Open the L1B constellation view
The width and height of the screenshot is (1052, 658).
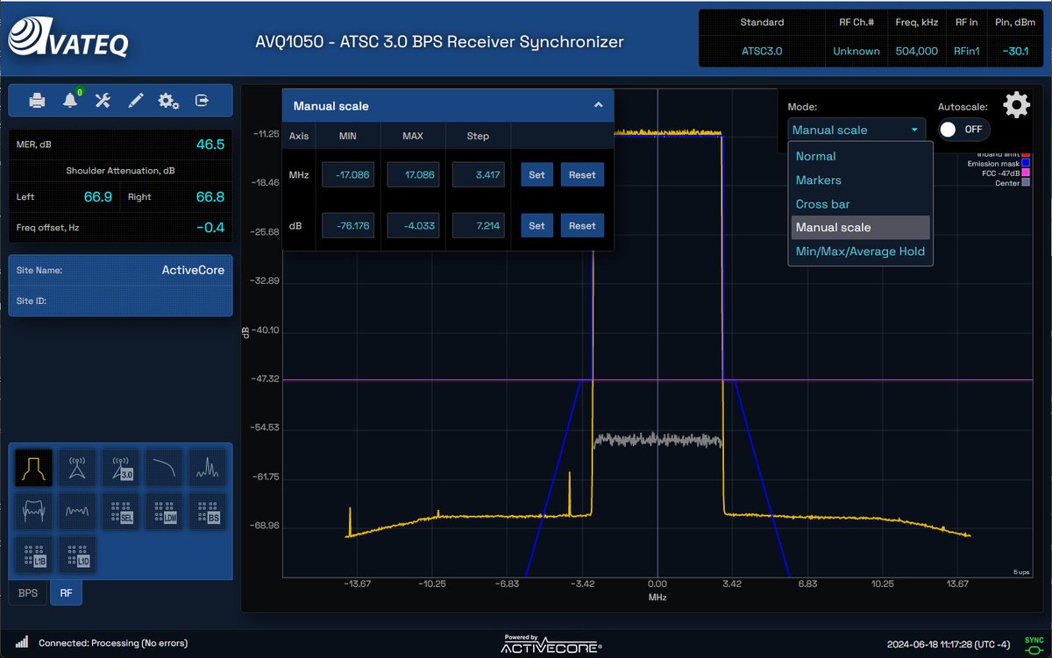tap(33, 554)
